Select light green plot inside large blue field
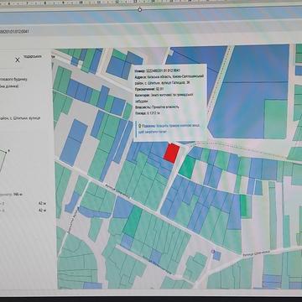Viewport: 302px width, 302px height. tap(276, 119)
